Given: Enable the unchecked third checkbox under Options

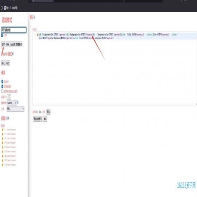Looking at the screenshot, I should pyautogui.click(x=2, y=91).
